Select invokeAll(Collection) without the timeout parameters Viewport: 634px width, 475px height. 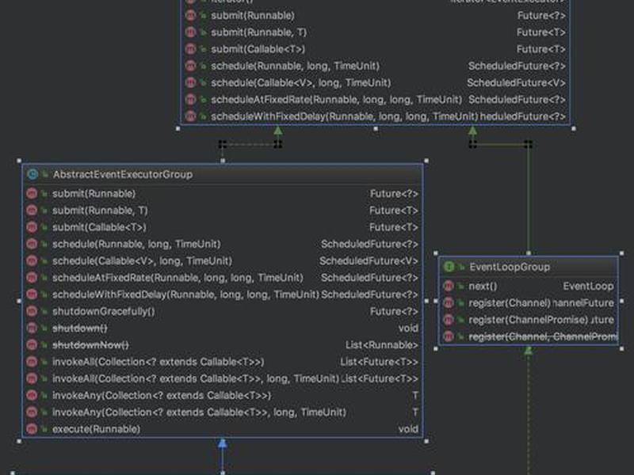click(x=158, y=362)
